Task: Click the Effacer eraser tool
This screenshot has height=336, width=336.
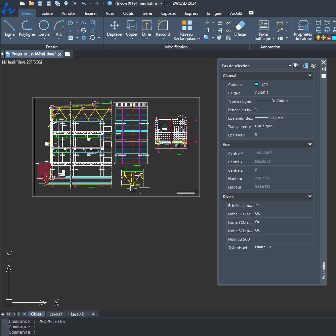Action: click(240, 28)
